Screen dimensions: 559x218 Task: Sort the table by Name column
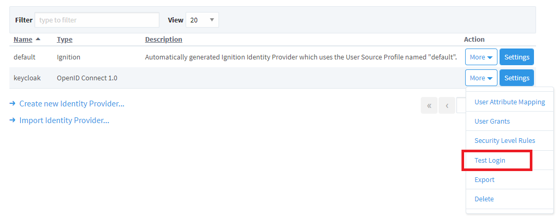(x=23, y=39)
